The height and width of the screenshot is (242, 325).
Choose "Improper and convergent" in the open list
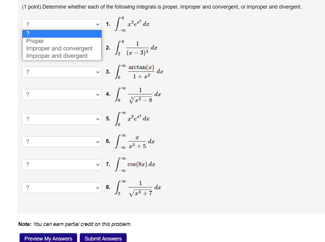(59, 48)
